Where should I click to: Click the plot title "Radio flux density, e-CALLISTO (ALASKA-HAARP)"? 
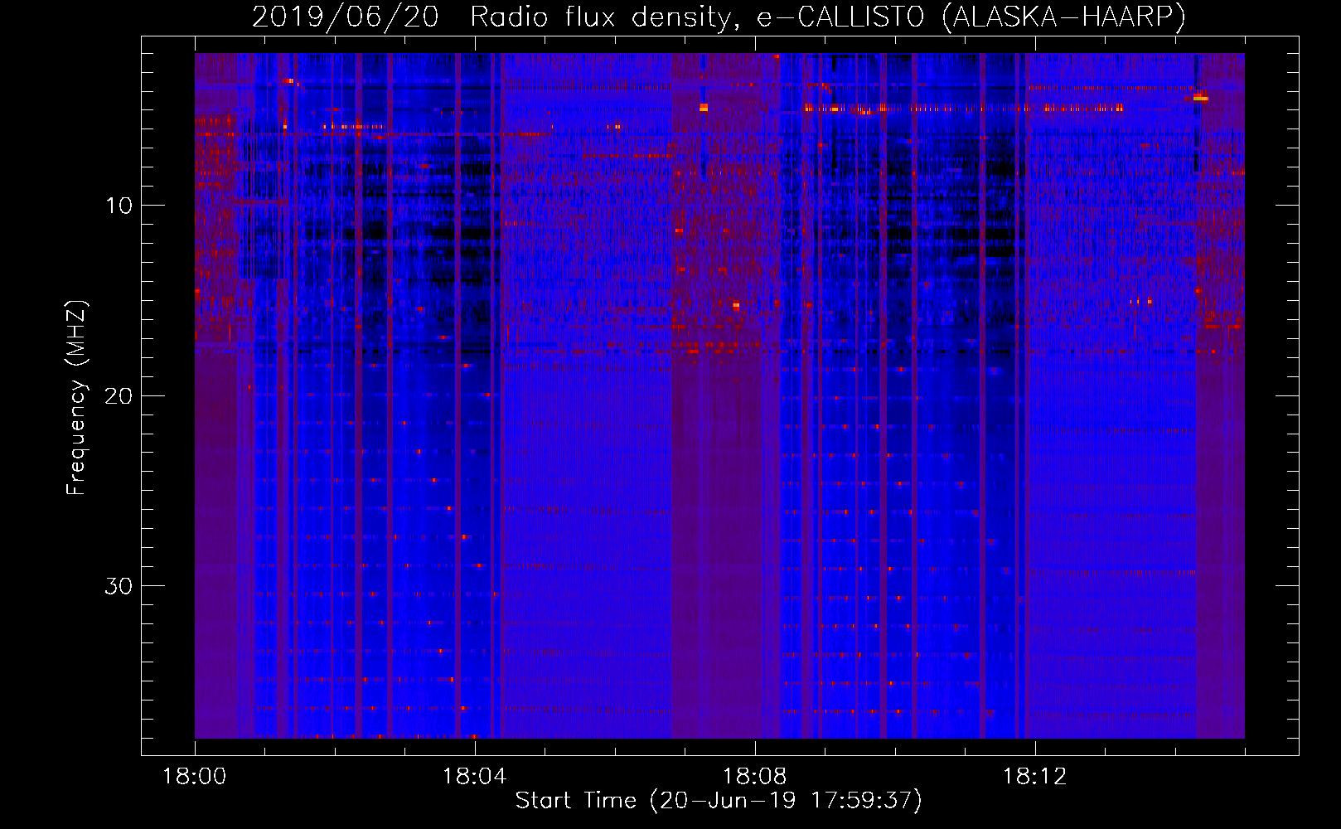click(828, 17)
